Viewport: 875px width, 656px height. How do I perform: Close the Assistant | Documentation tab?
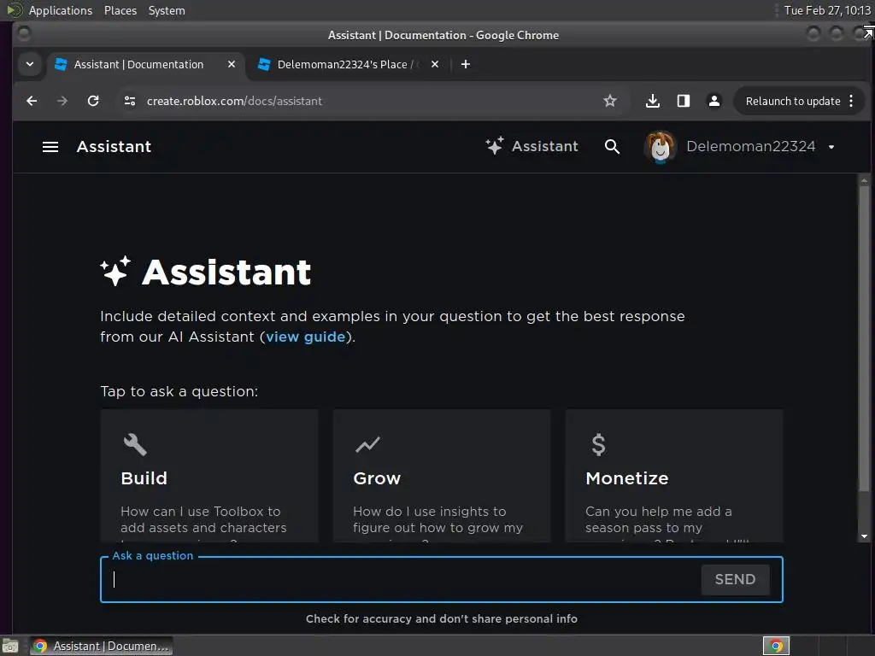(232, 65)
